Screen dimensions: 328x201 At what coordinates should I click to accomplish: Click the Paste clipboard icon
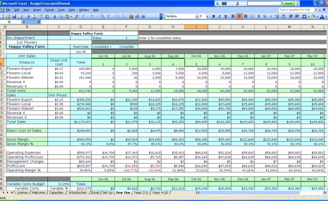click(x=67, y=16)
